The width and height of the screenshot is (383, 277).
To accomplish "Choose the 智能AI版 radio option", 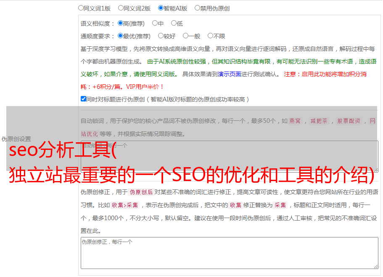I will tap(161, 8).
